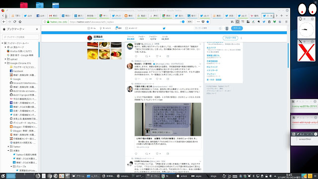Show site information next to padlock

pos(45,22)
